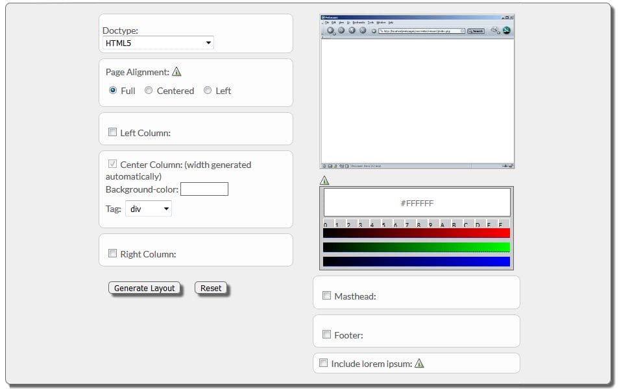Tick the Footer checkbox
This screenshot has width=619, height=389.
coord(326,335)
